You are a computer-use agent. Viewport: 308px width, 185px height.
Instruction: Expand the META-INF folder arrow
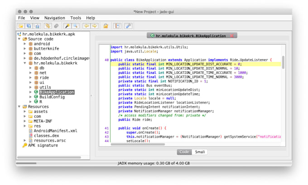[x=25, y=121]
